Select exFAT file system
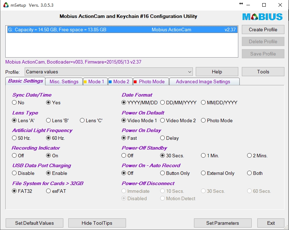 (x=56, y=191)
